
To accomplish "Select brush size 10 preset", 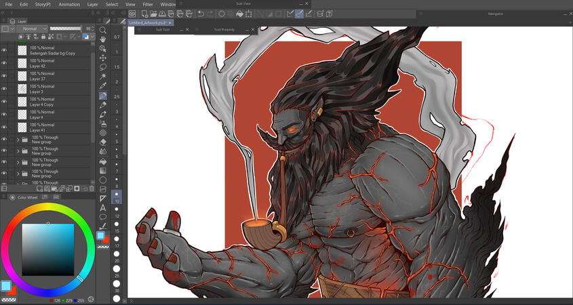I will [117, 197].
